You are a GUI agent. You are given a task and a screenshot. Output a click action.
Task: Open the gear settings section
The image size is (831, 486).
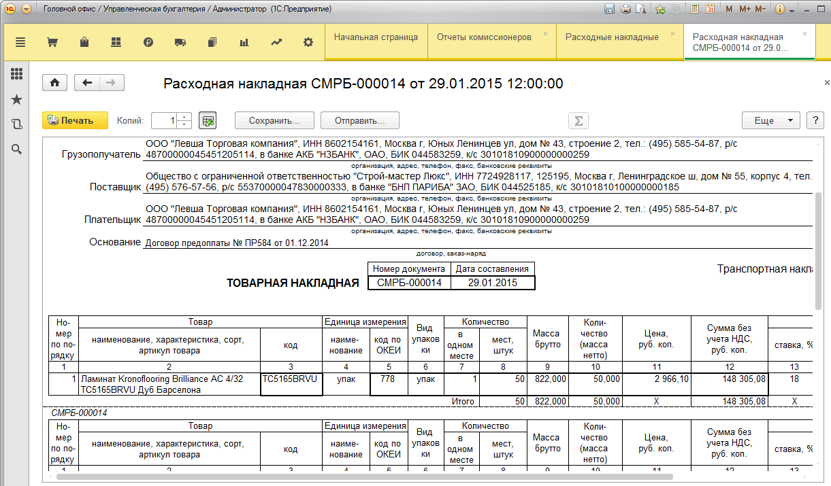308,42
